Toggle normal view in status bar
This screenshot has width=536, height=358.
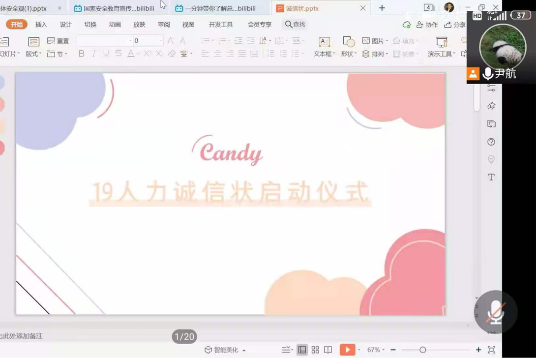point(302,350)
